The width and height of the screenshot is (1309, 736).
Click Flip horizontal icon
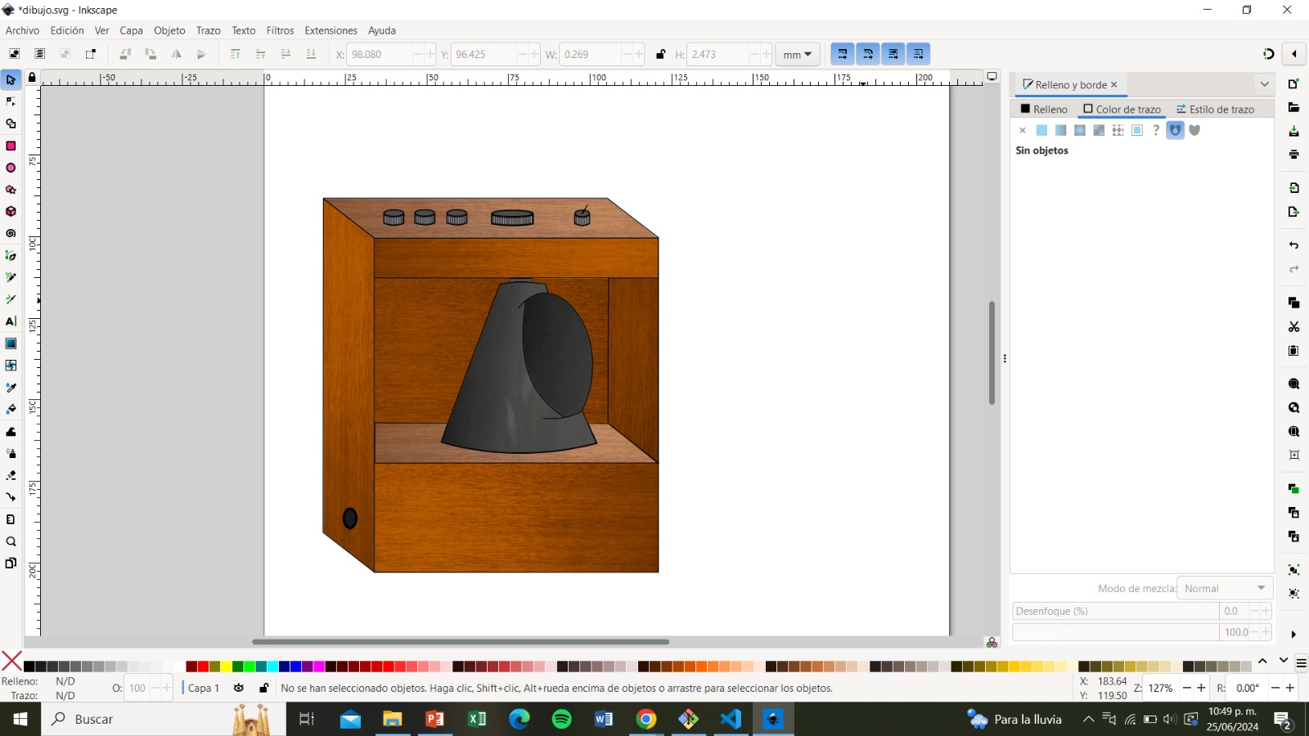tap(176, 54)
